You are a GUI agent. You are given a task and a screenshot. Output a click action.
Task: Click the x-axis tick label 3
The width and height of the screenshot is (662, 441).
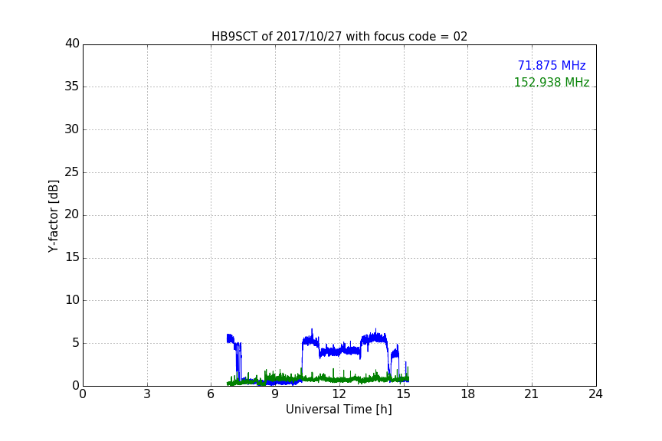147,394
